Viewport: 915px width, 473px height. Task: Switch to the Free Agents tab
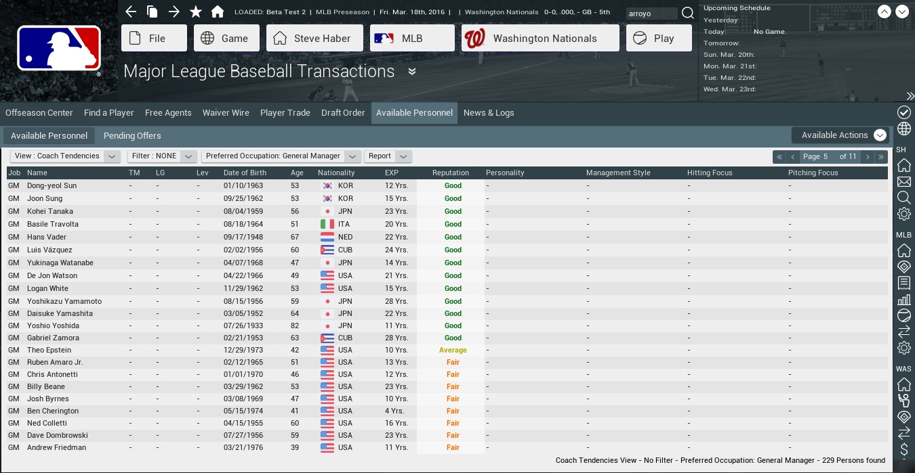(x=168, y=113)
